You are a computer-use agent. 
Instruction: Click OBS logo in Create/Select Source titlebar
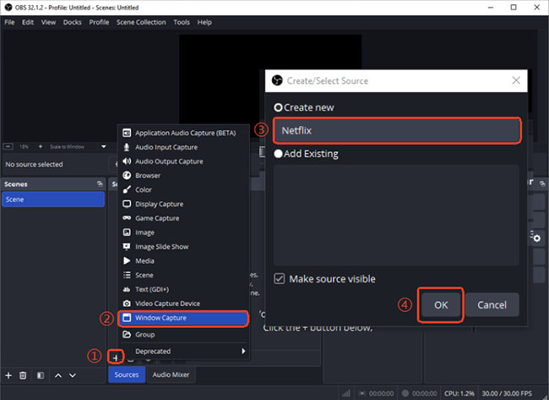tap(277, 80)
